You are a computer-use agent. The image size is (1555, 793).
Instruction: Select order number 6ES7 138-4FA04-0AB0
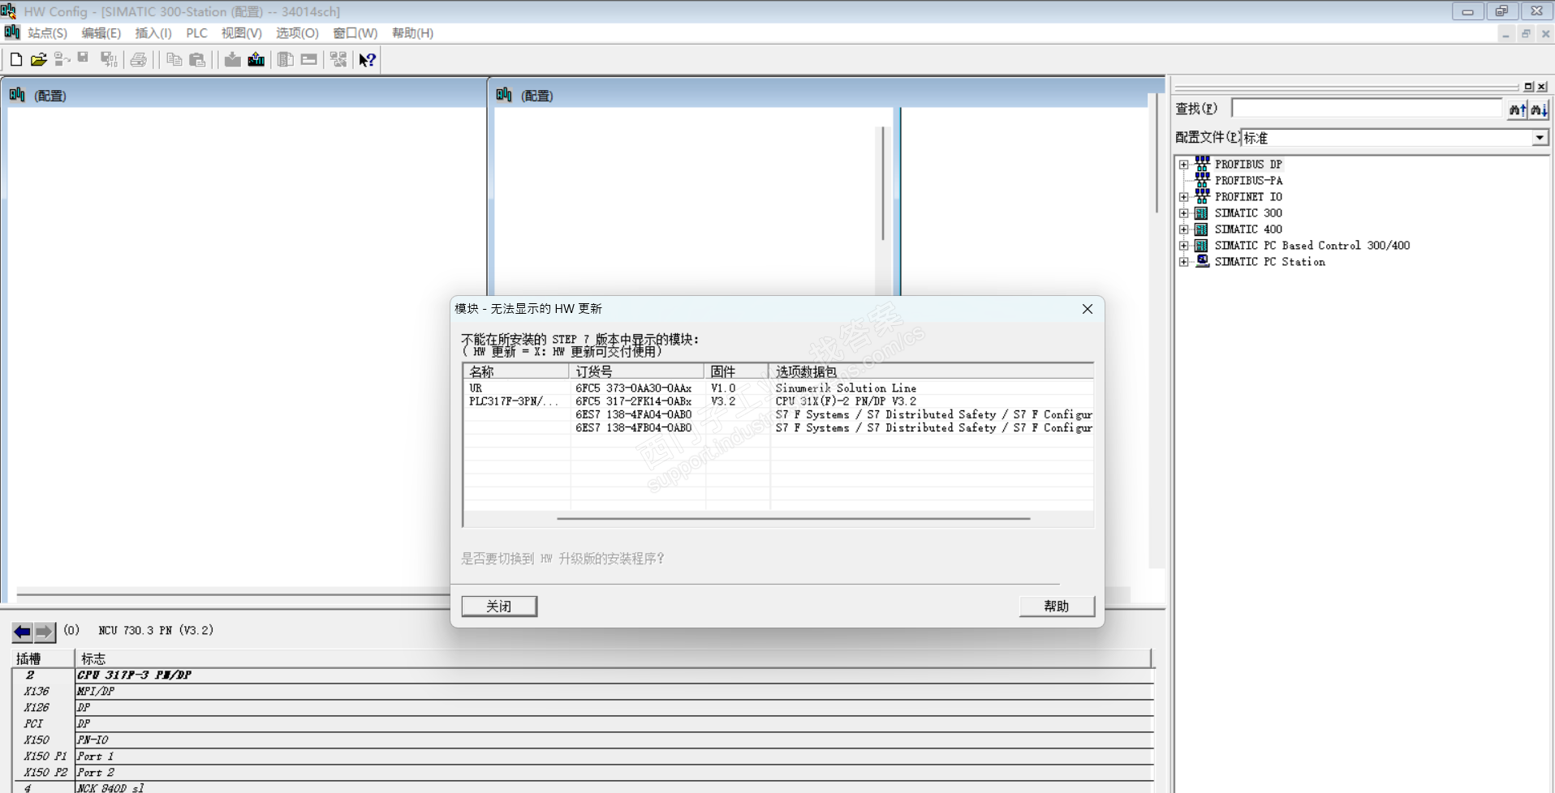pyautogui.click(x=634, y=414)
